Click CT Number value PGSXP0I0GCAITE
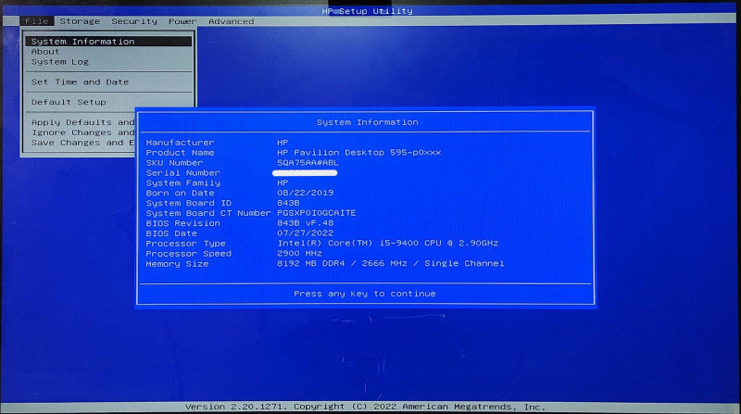The image size is (741, 414). (317, 213)
